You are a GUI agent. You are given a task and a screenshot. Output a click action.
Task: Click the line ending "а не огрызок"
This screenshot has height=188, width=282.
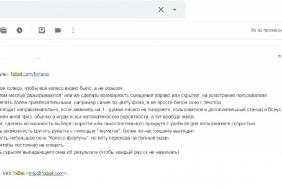click(63, 88)
